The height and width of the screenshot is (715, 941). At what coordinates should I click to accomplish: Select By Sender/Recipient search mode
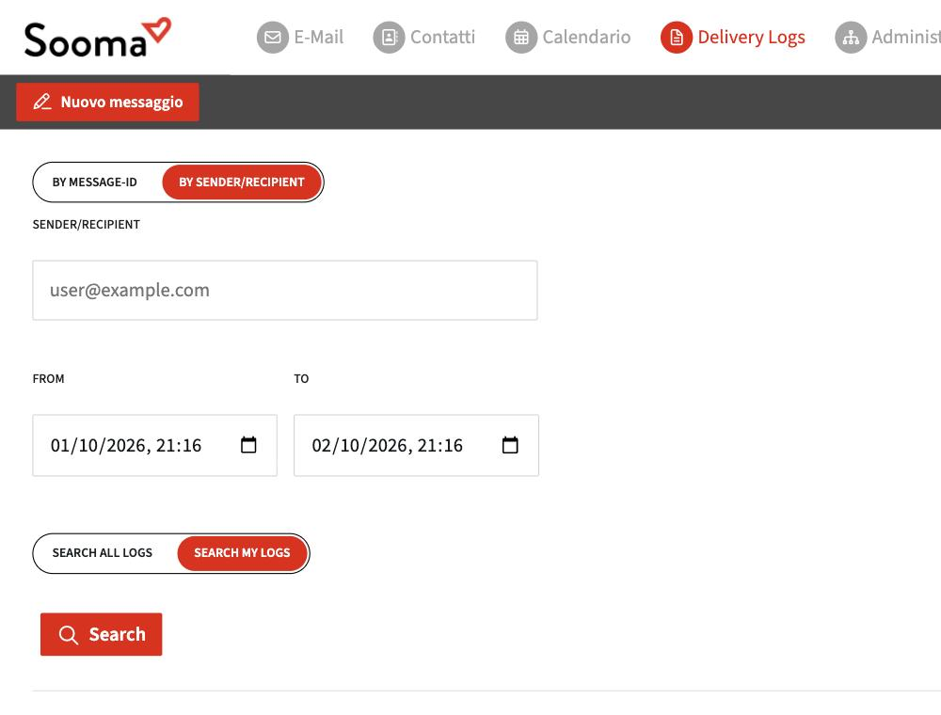(242, 183)
